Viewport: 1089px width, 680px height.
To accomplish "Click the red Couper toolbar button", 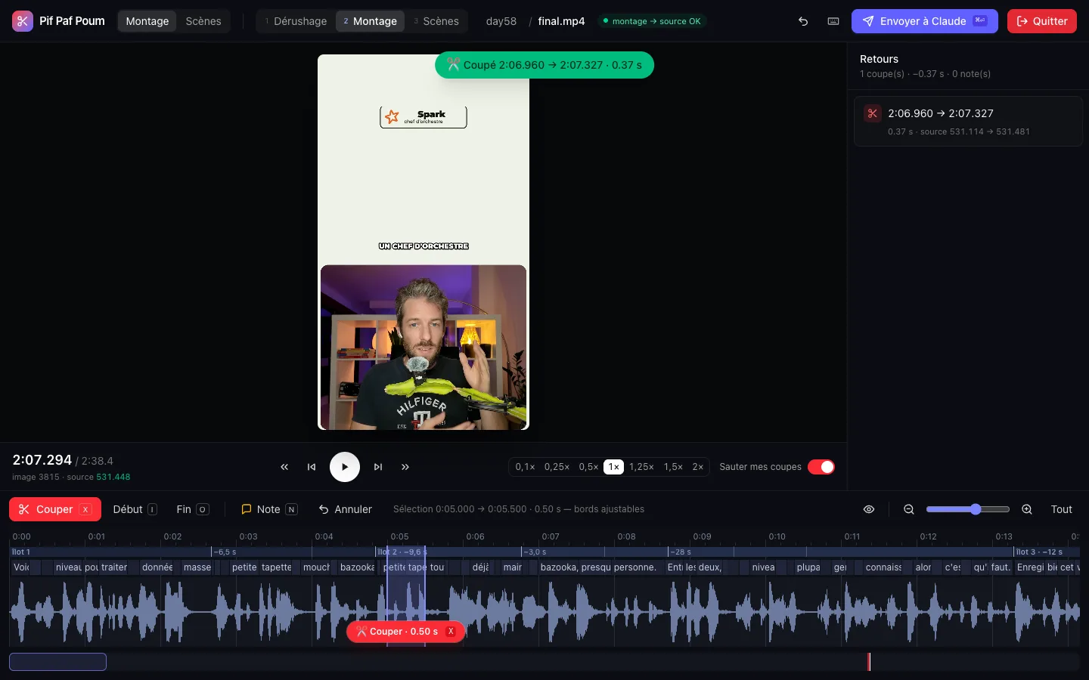I will [x=54, y=509].
